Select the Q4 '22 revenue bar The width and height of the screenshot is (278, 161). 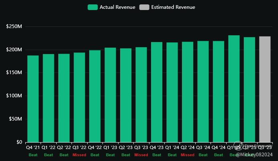point(95,96)
